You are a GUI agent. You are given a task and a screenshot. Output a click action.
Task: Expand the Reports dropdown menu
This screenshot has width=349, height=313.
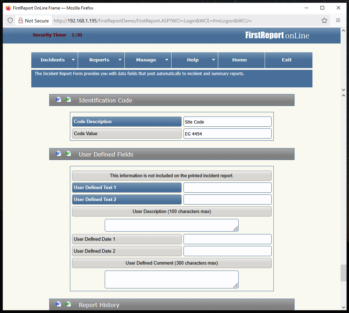[x=101, y=60]
